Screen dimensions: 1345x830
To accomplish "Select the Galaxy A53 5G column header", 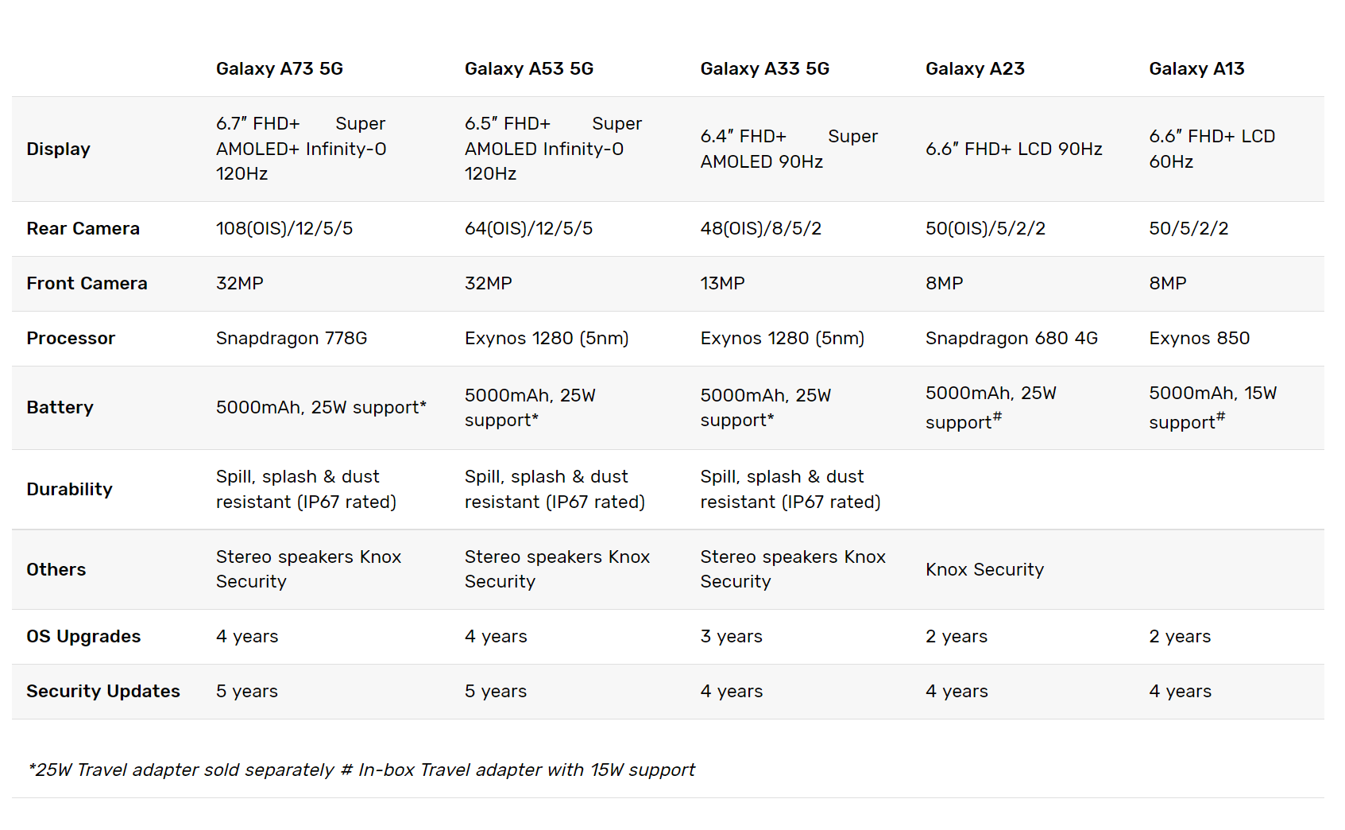I will tap(528, 69).
